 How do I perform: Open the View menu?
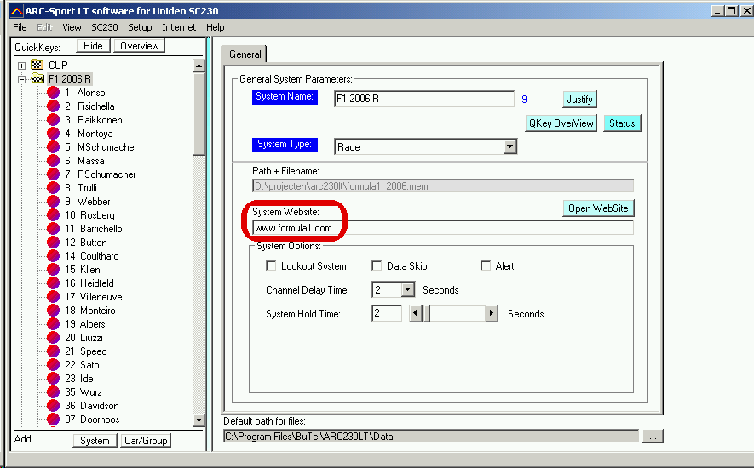72,27
